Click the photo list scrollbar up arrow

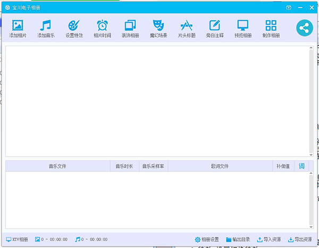[311, 48]
